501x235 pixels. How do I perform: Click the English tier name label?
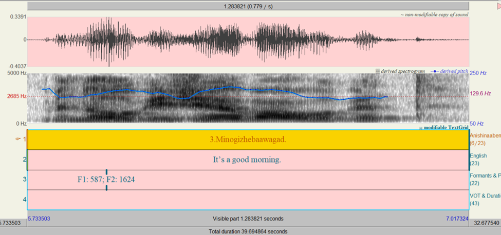pos(478,155)
